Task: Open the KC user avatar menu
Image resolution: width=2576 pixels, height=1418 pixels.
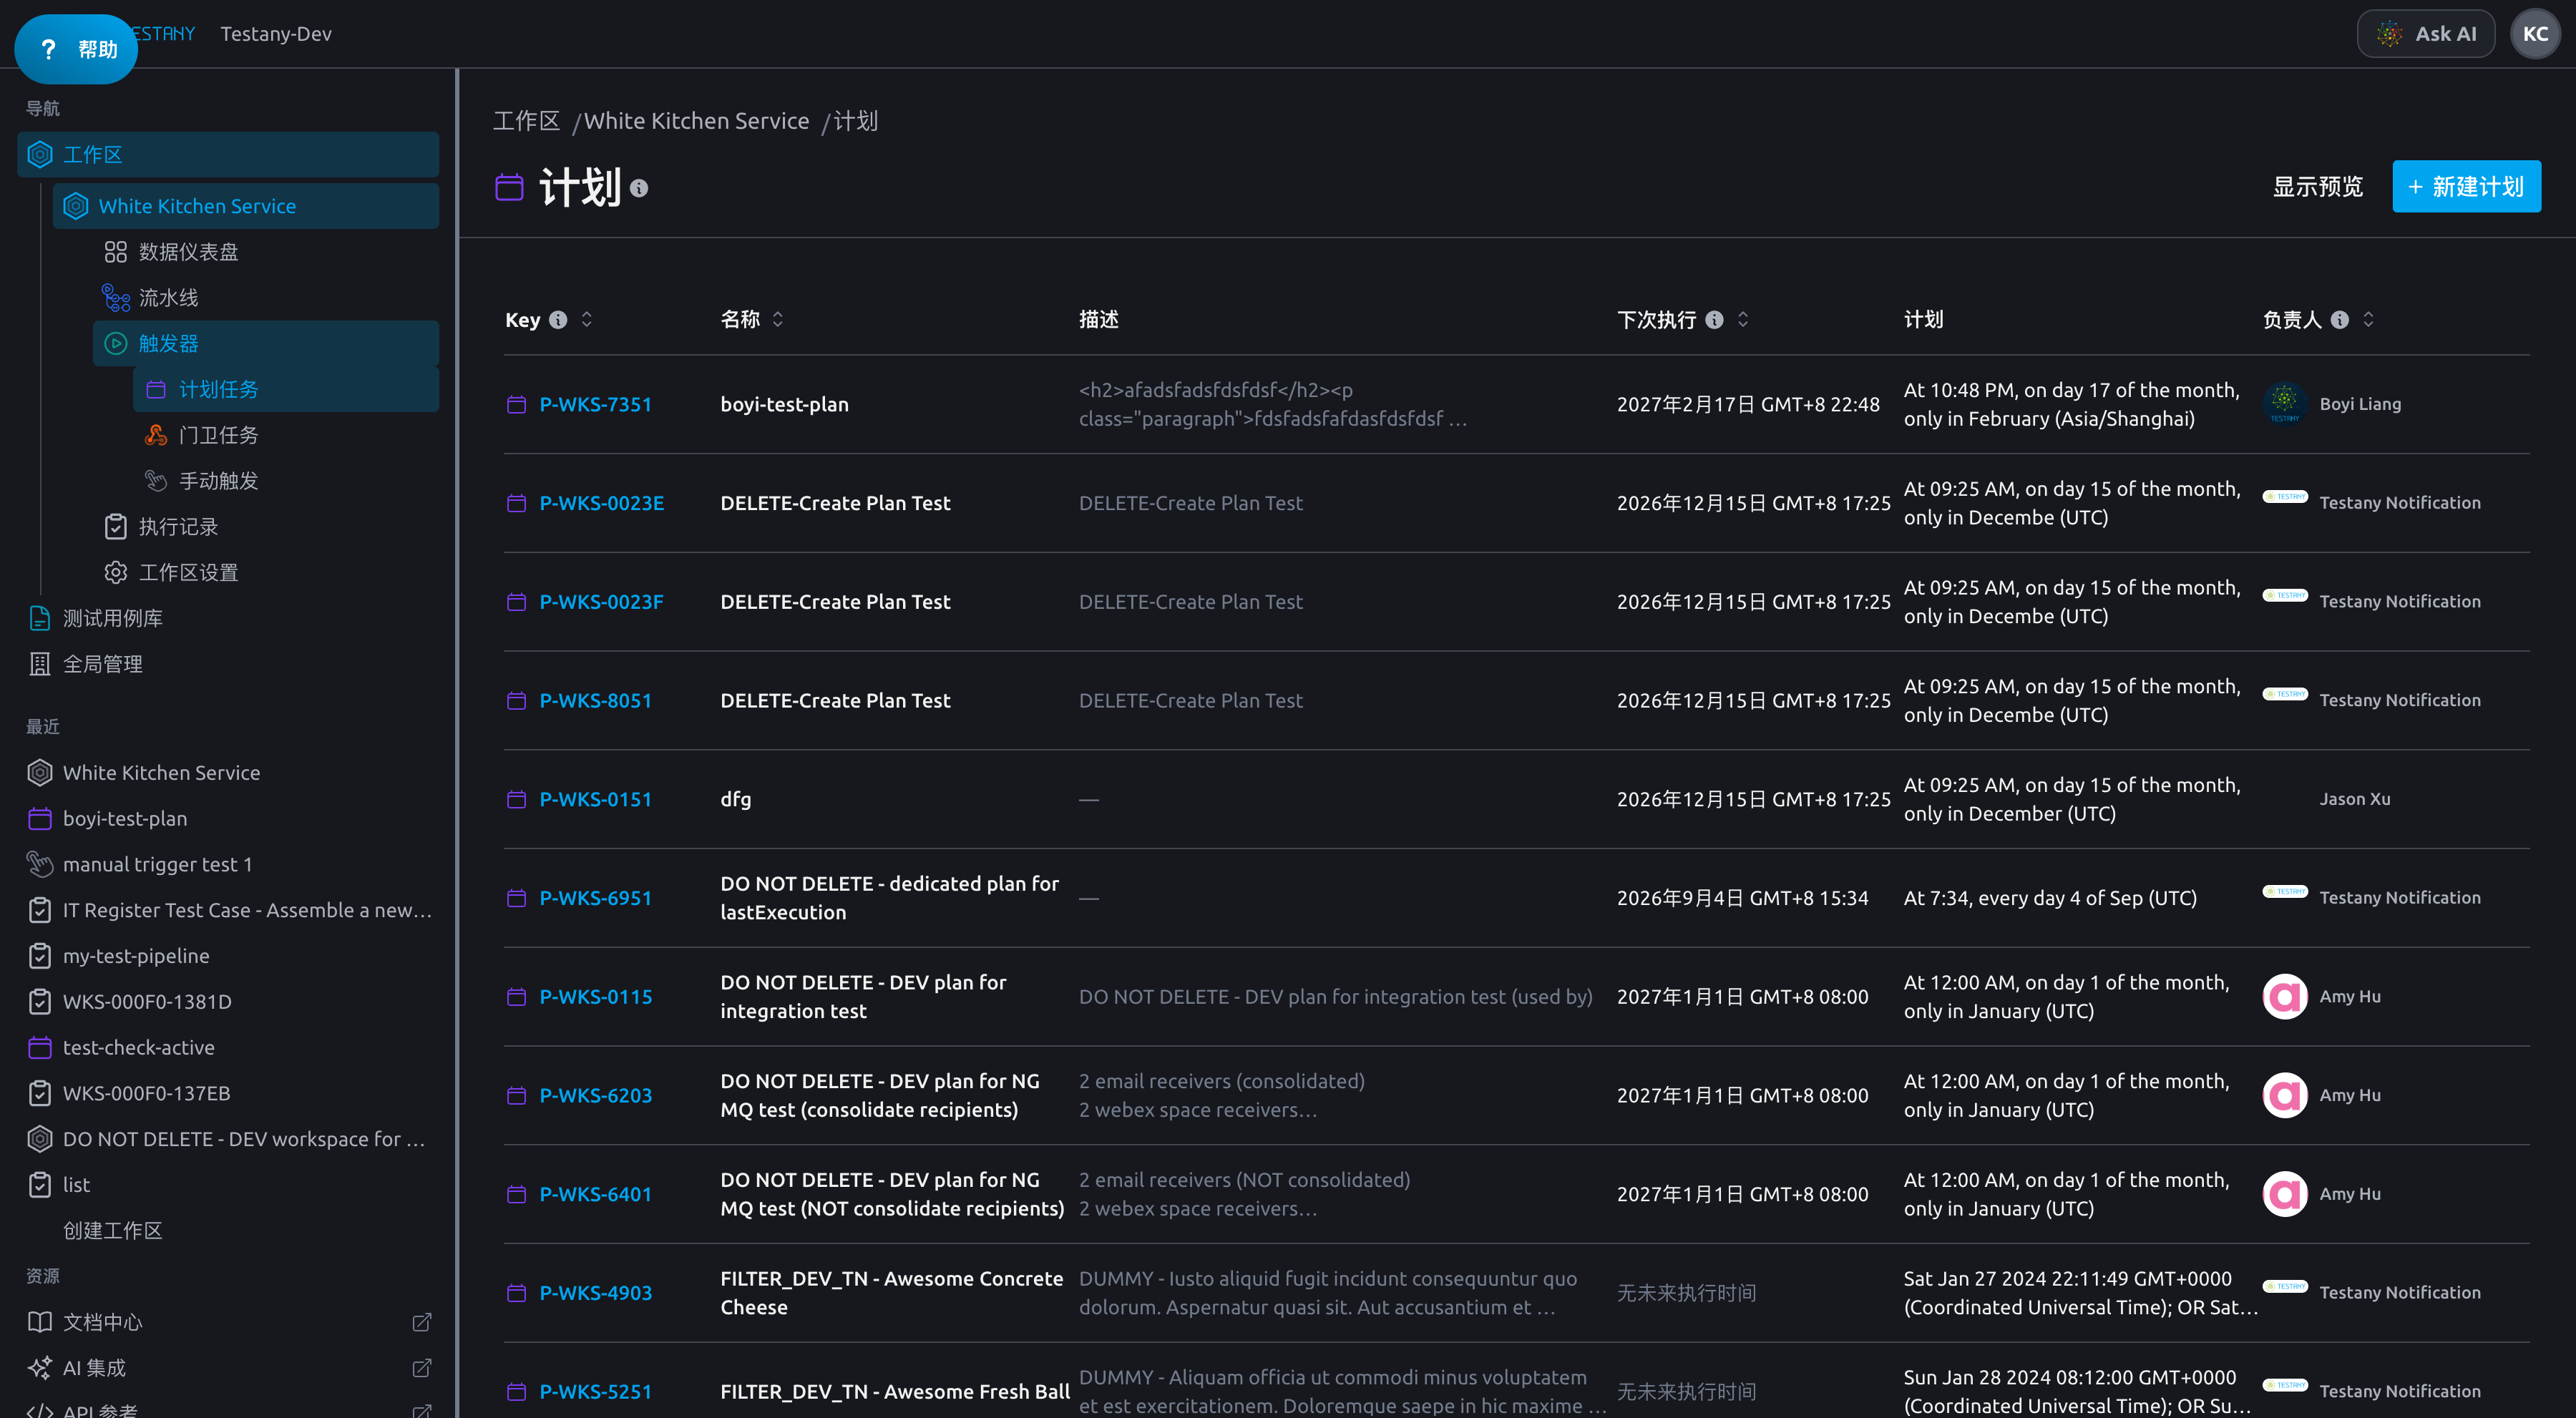Action: coord(2535,34)
